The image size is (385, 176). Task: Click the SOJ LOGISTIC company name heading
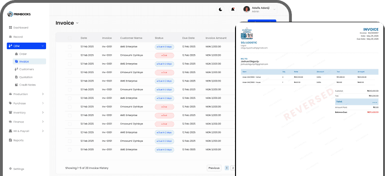tap(249, 43)
